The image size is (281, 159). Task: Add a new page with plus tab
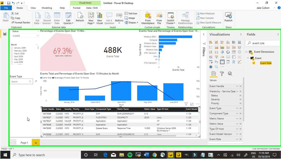[36, 143]
